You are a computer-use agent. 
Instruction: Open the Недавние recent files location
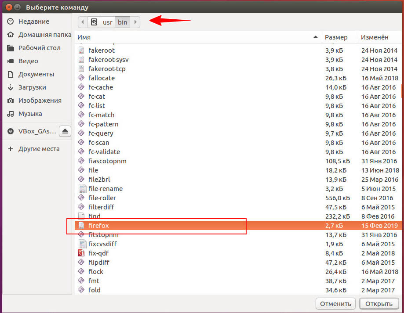[x=33, y=22]
